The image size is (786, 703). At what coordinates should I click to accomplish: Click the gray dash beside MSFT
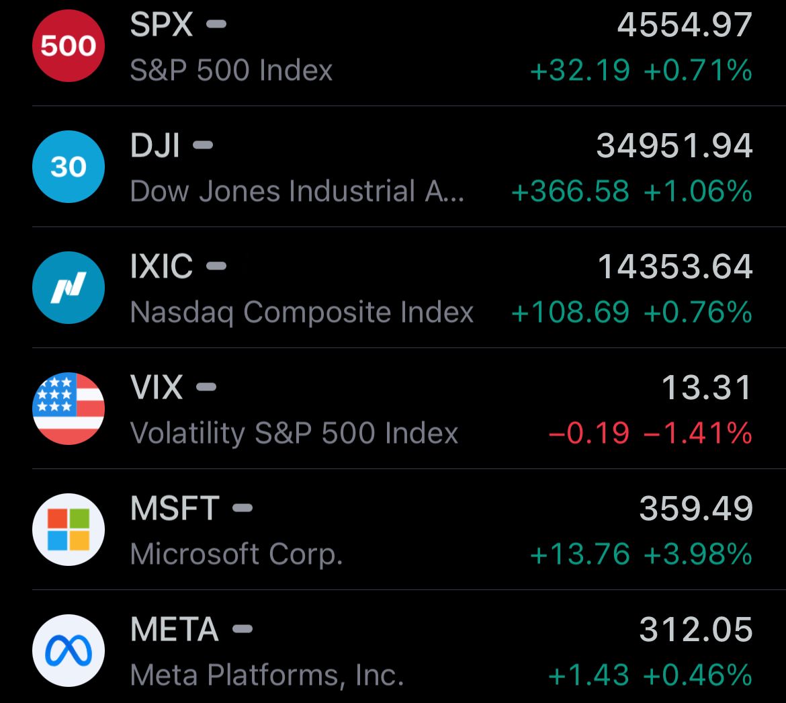click(243, 508)
